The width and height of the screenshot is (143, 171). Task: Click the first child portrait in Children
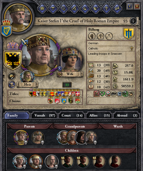pos(20,161)
